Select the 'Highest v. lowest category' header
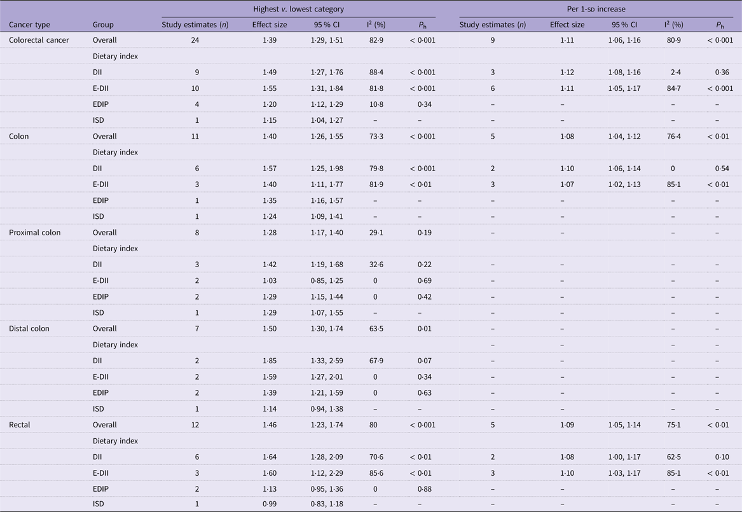Image resolution: width=742 pixels, height=512 pixels. click(x=298, y=9)
